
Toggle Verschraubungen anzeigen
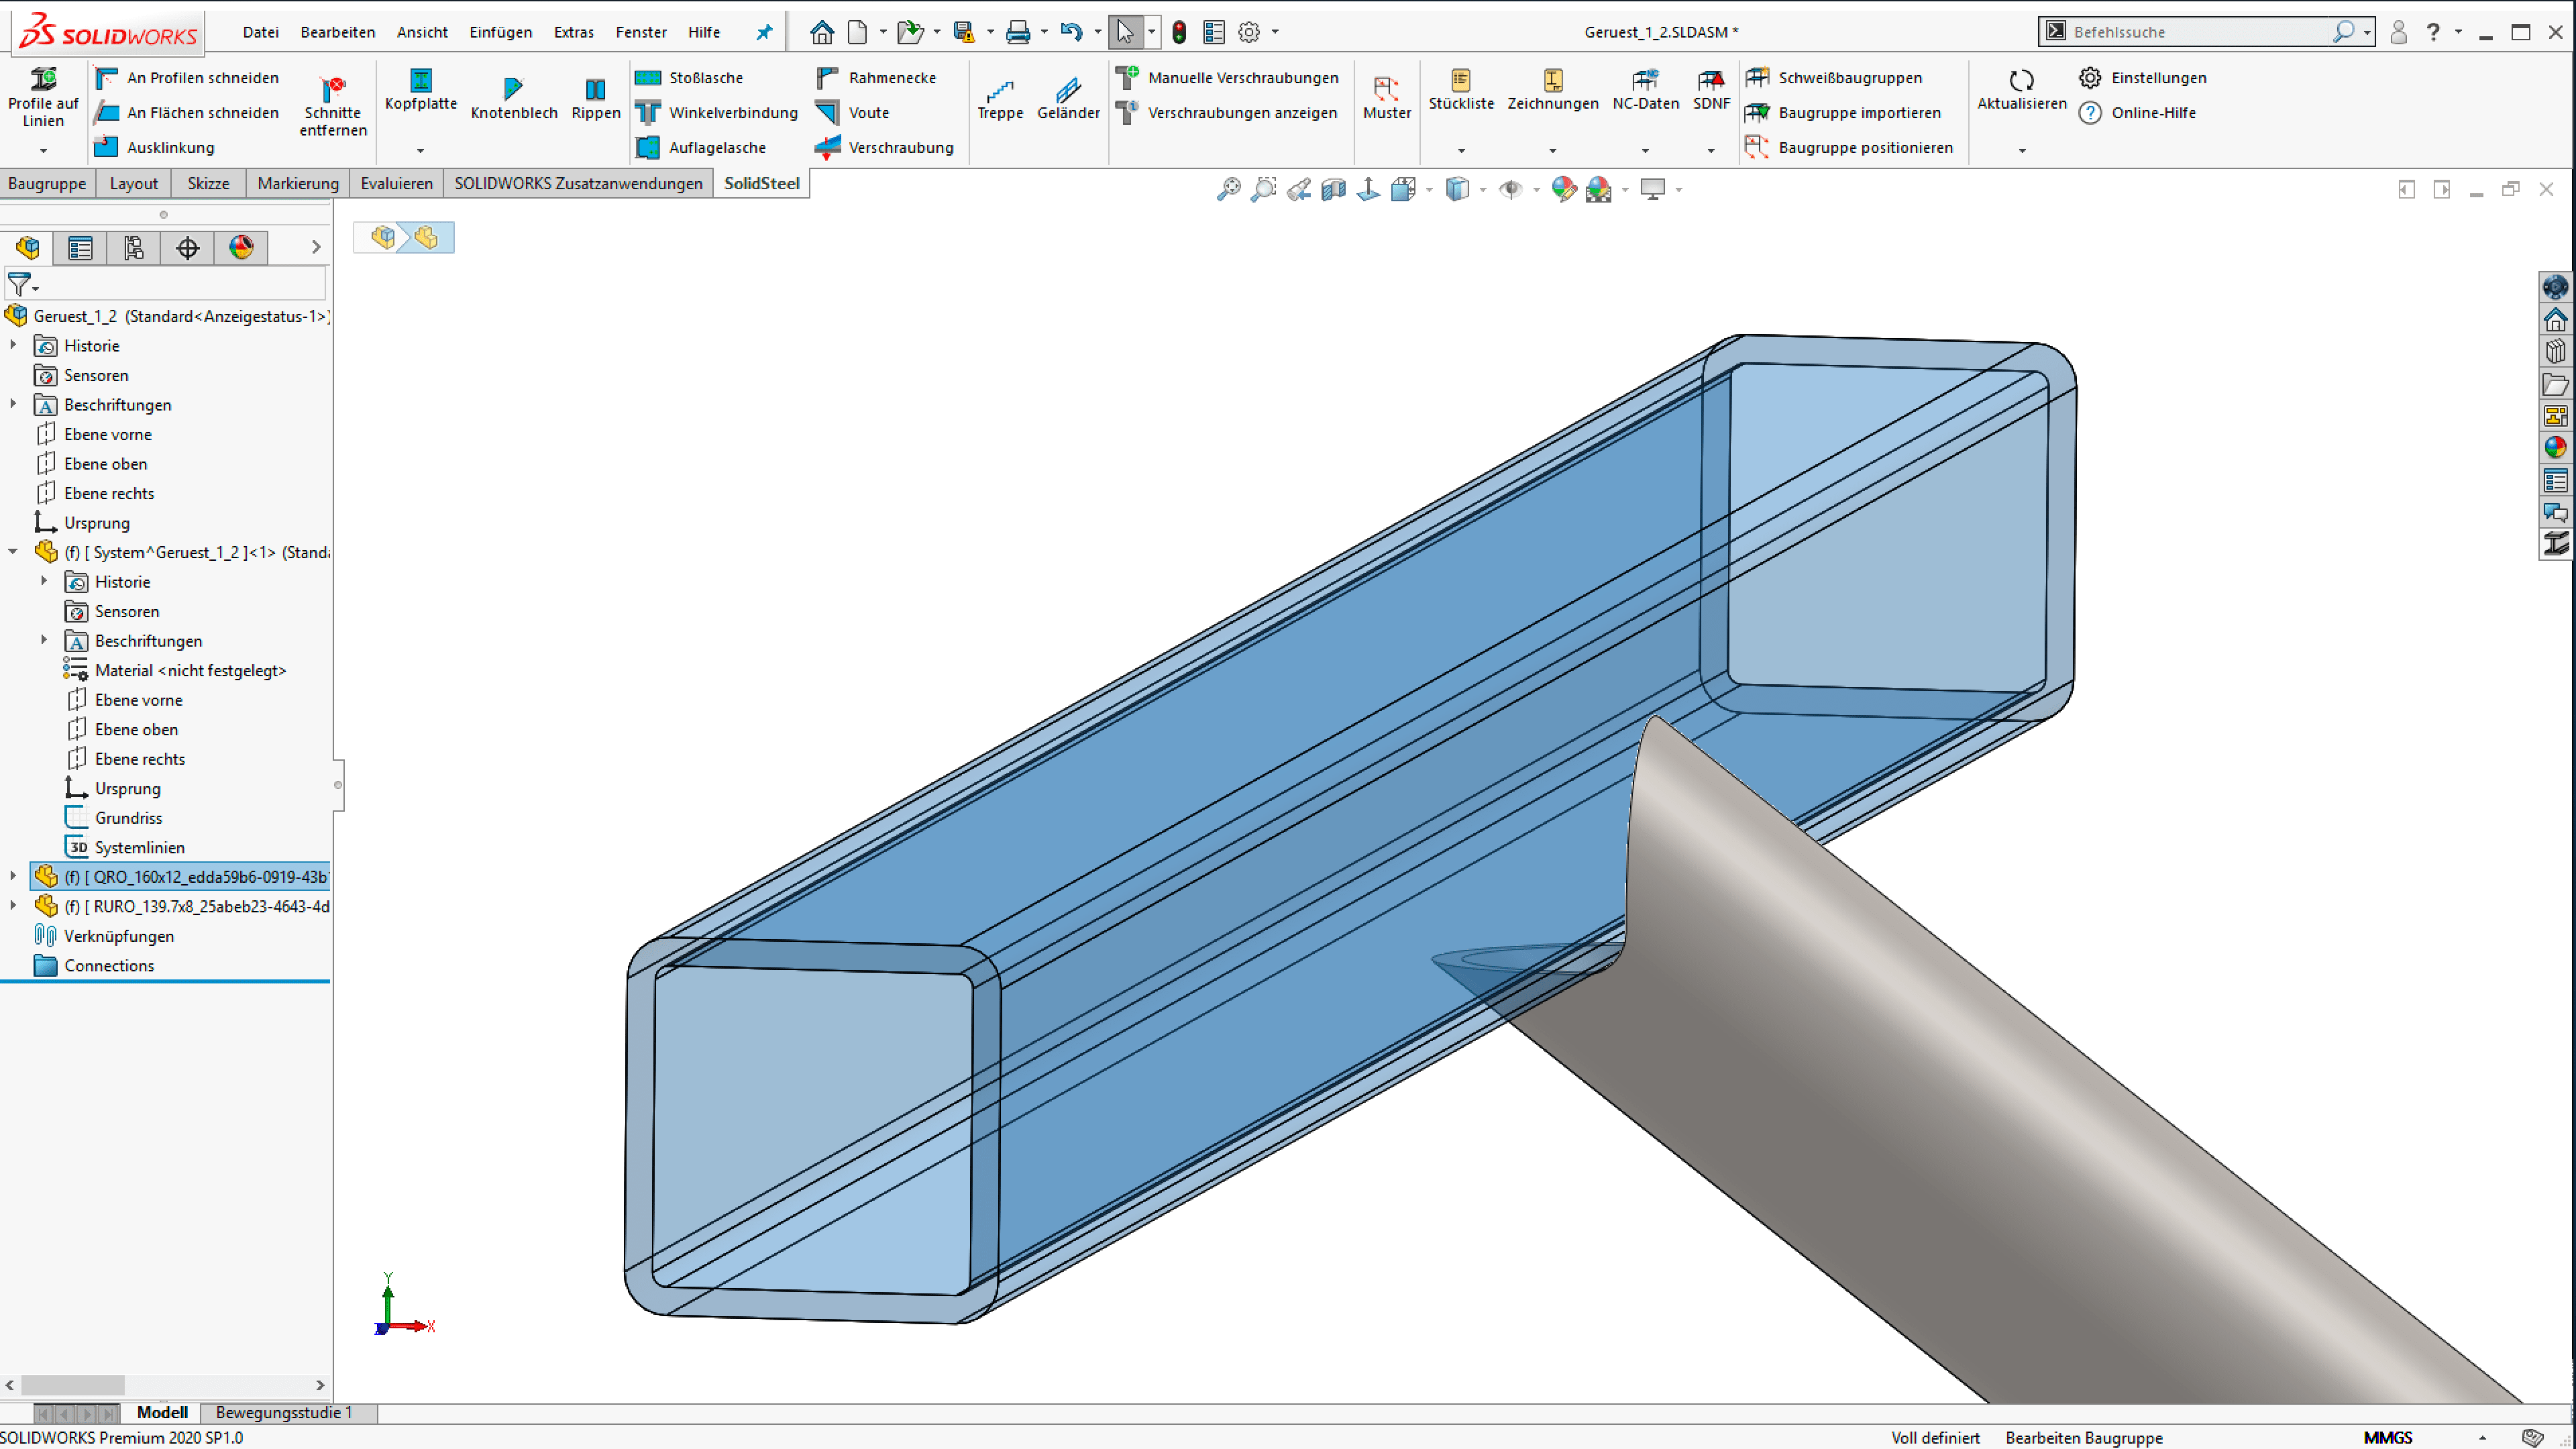tap(1226, 113)
